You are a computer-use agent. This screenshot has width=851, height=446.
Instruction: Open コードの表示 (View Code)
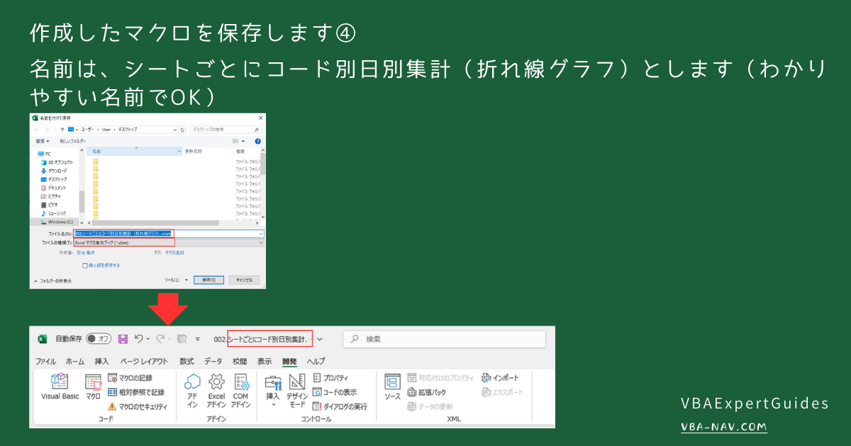point(336,391)
